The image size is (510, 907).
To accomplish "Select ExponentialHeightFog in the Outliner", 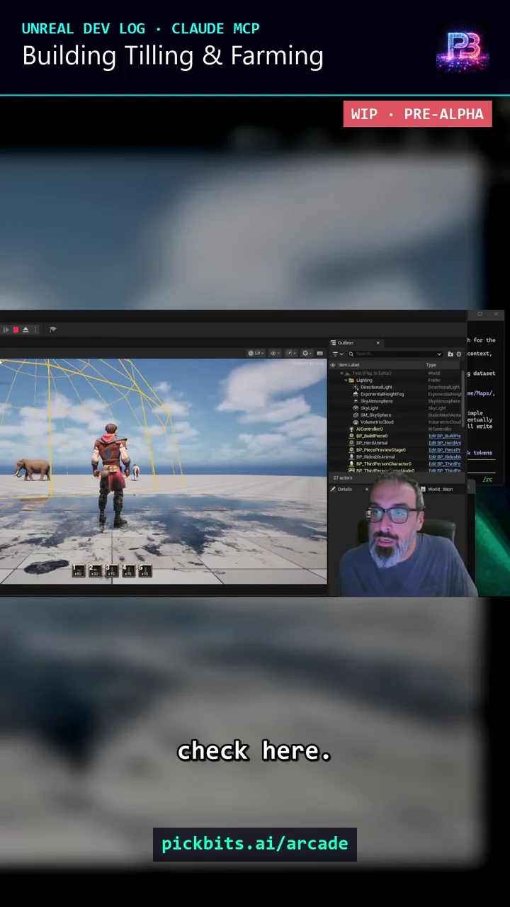I will tap(382, 394).
